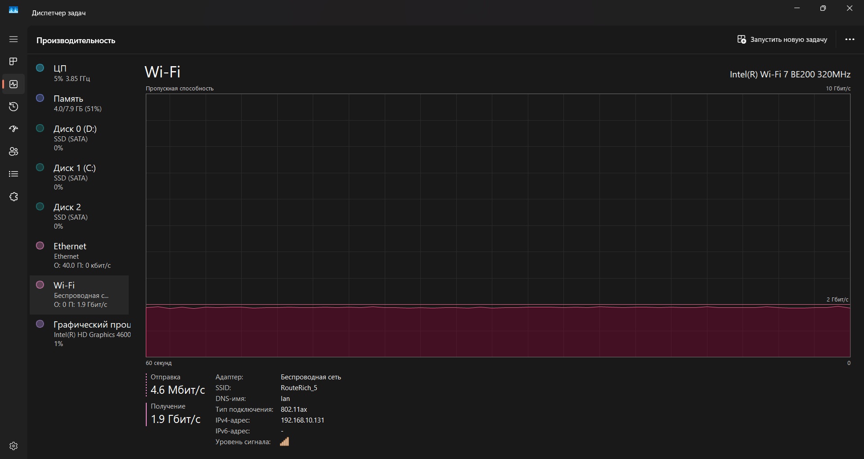Select the Память performance item
This screenshot has width=864, height=459.
click(x=79, y=103)
